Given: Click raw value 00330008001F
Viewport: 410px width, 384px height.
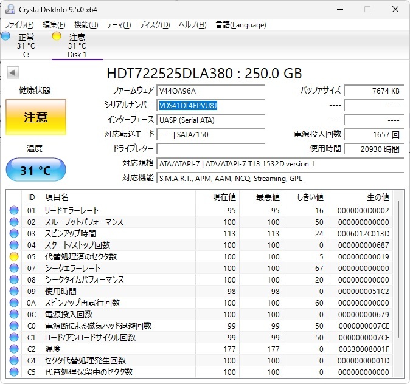Looking at the screenshot, I should tap(364, 349).
